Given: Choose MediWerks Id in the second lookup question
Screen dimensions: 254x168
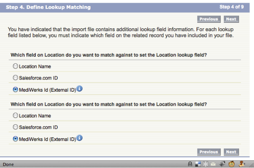Looking at the screenshot, I should click(15, 139).
